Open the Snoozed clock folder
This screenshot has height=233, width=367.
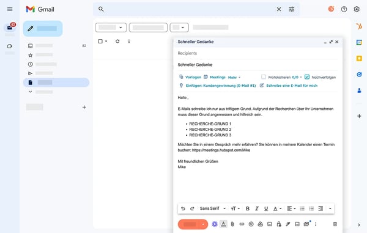click(x=30, y=64)
